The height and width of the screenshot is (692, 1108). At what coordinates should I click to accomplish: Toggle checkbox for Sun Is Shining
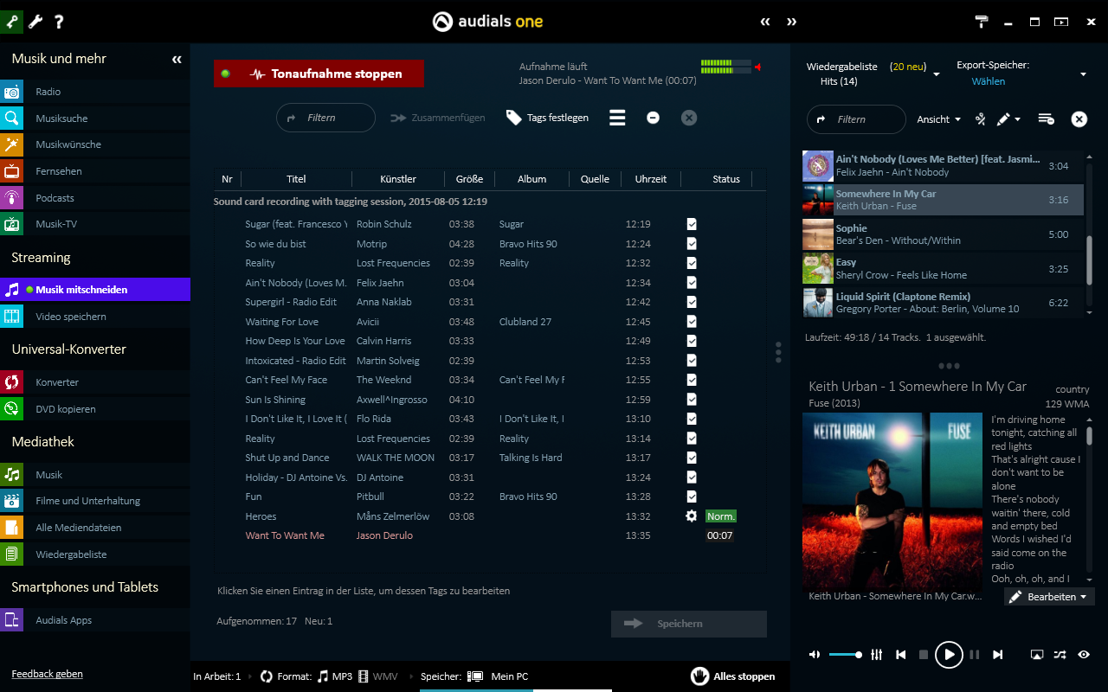coord(692,400)
